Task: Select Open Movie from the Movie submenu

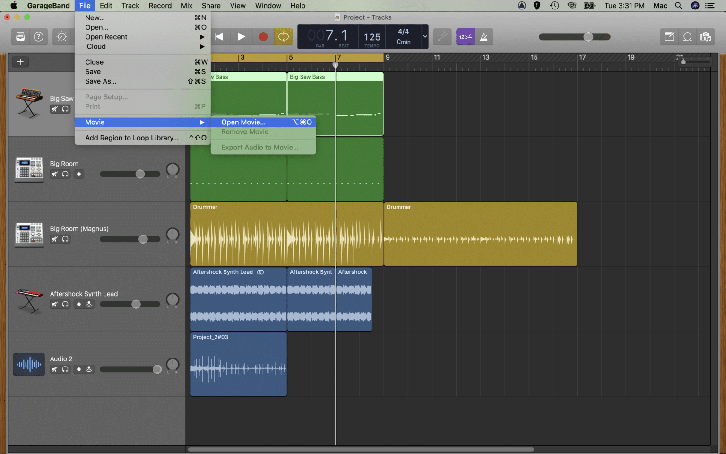Action: click(x=243, y=122)
